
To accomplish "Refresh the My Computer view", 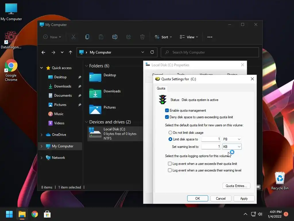I will coord(152,52).
